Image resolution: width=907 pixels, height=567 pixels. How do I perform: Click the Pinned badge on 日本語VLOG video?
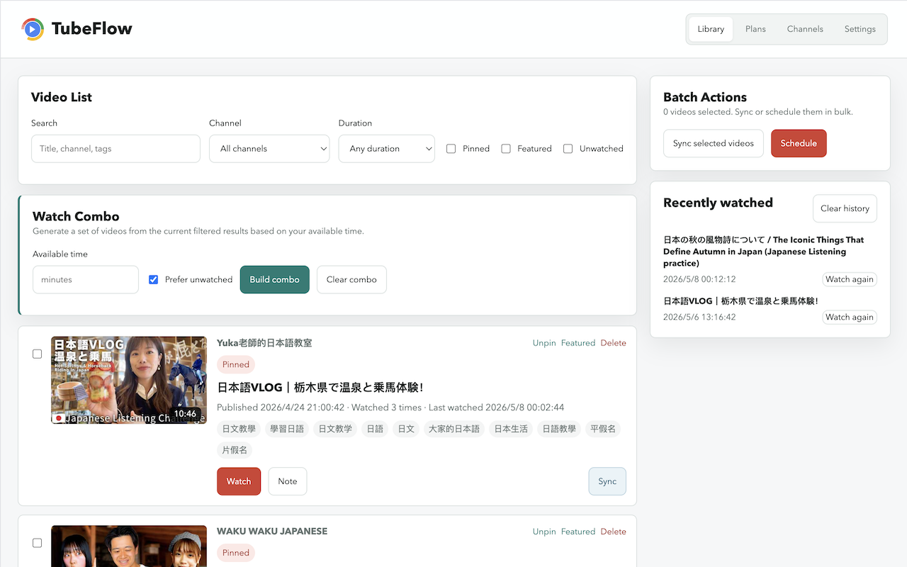pyautogui.click(x=236, y=364)
